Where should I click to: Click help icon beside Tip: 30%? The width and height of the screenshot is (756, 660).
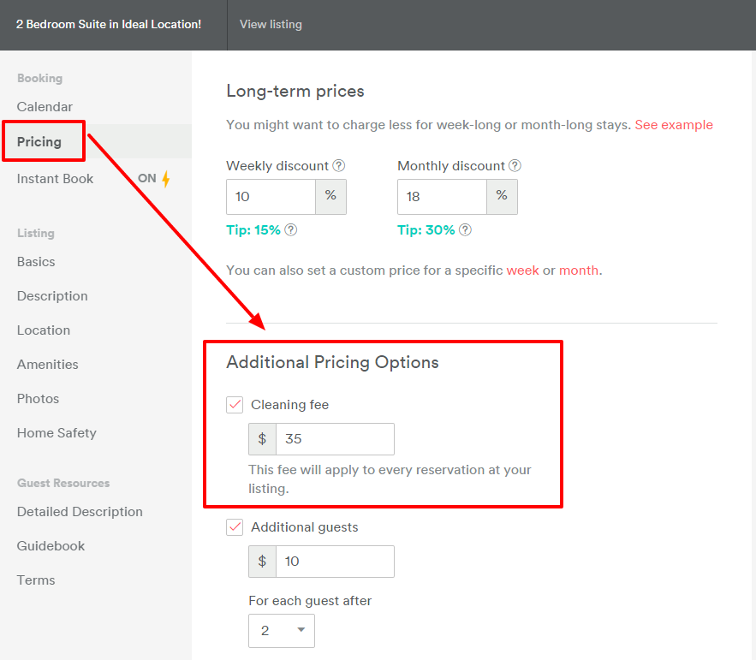[465, 230]
